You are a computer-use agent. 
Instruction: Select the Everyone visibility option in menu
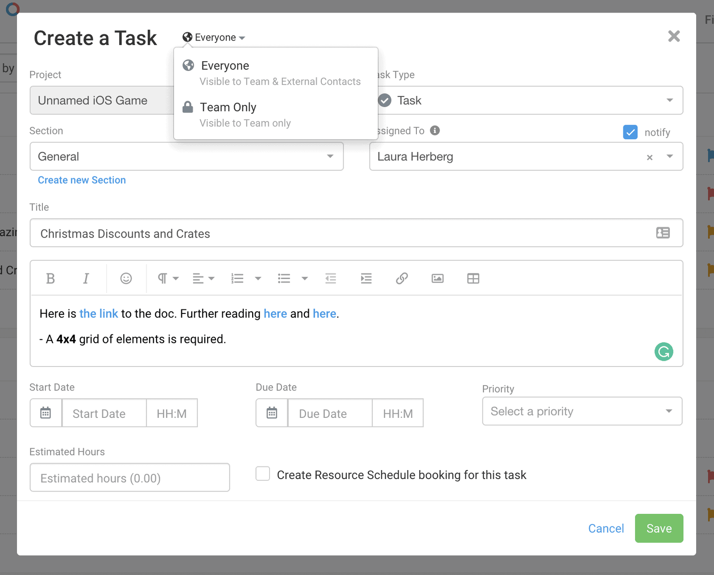225,66
